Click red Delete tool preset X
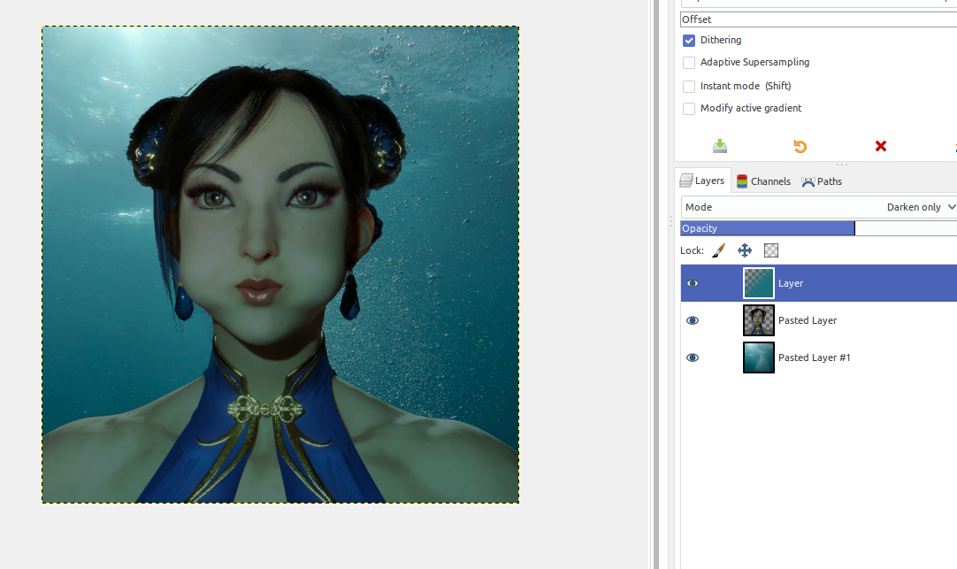957x569 pixels. [x=881, y=146]
